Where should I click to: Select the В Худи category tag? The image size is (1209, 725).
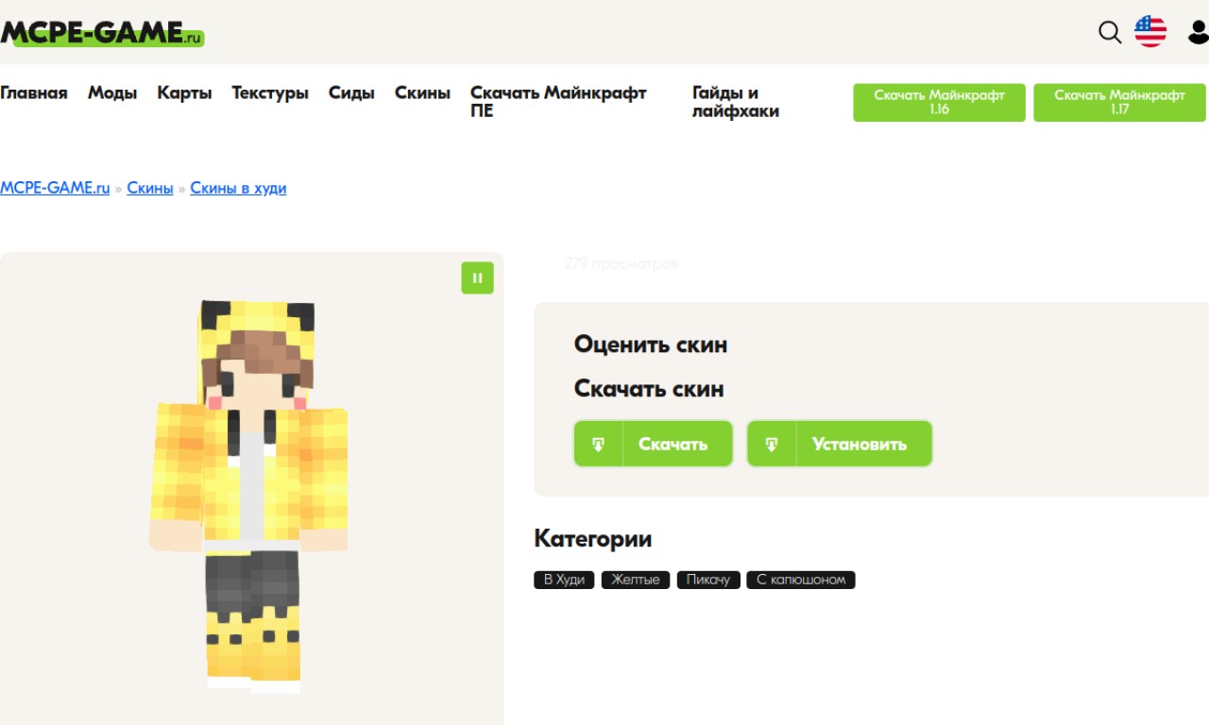(x=564, y=580)
